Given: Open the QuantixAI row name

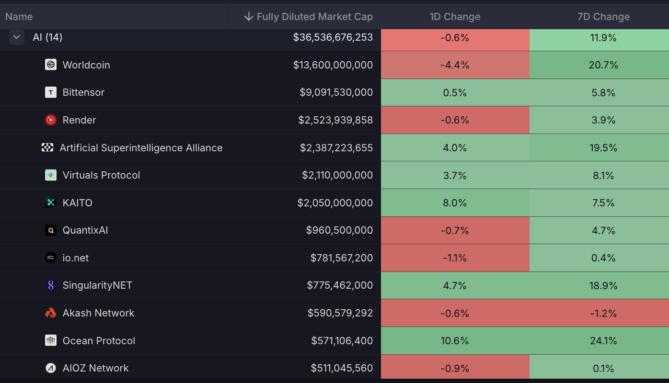Looking at the screenshot, I should (x=85, y=230).
